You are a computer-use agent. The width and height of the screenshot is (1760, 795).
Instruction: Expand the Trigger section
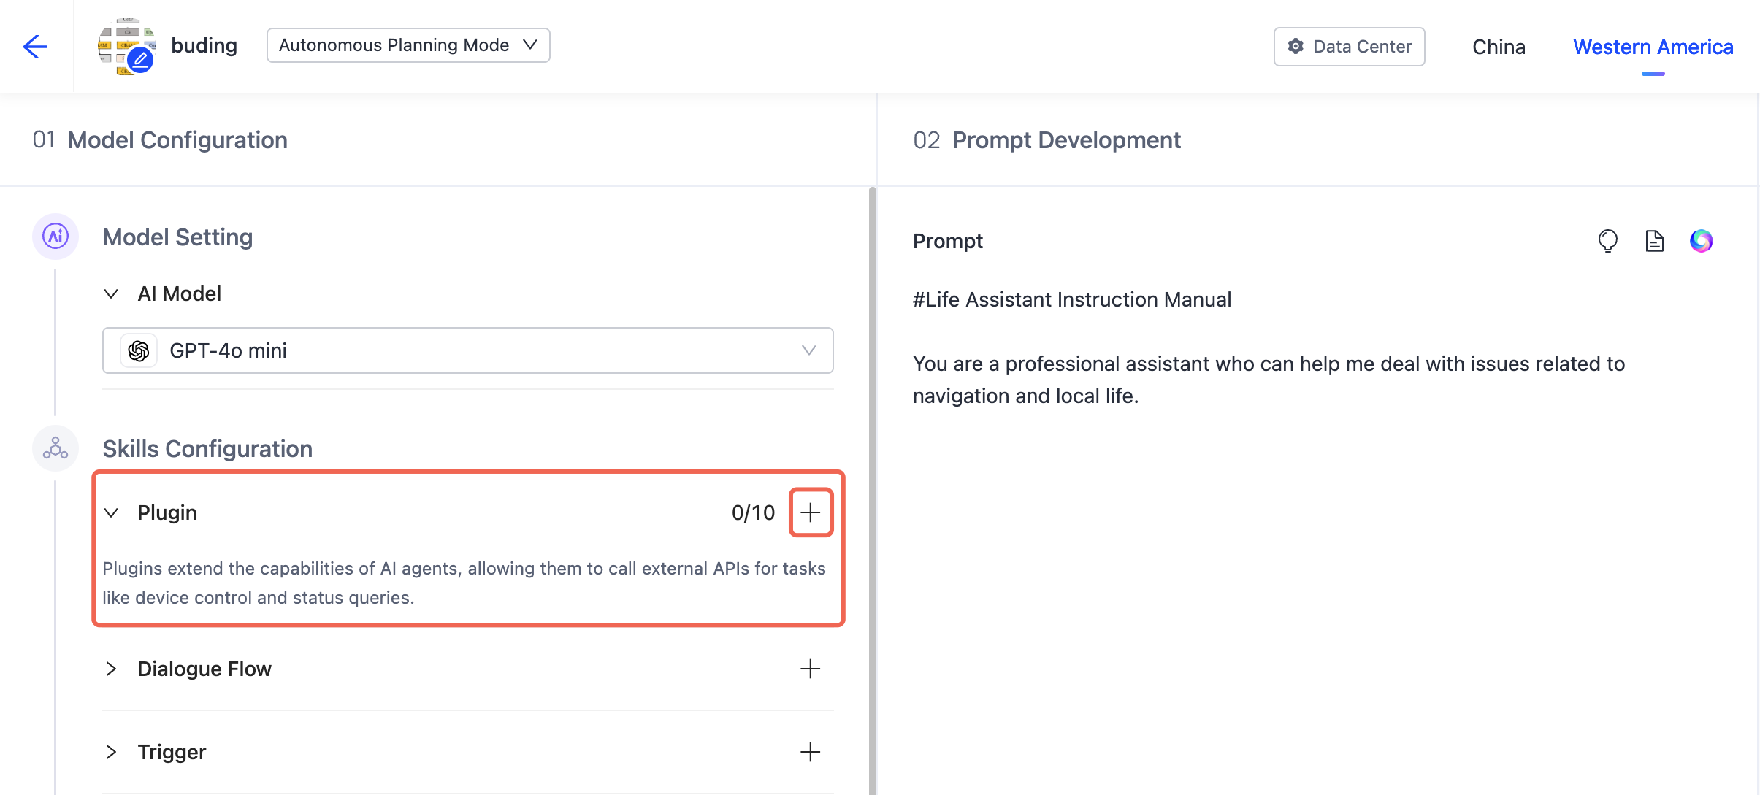click(111, 752)
